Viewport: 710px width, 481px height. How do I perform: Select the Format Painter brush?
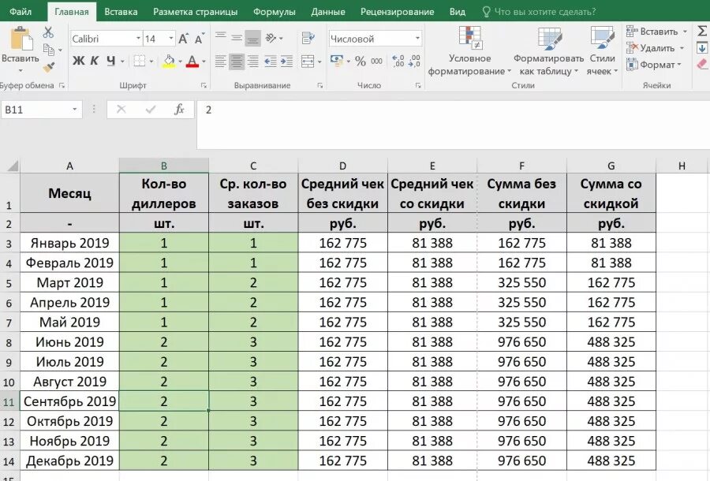click(x=49, y=67)
